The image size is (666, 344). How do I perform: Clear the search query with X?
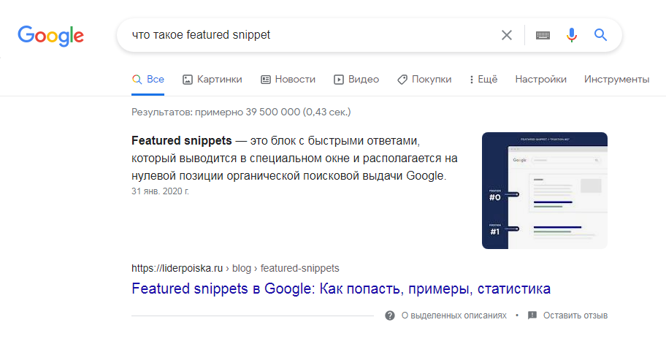tap(507, 35)
